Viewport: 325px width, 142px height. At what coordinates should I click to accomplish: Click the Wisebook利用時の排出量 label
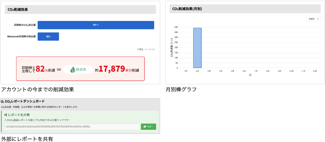(21, 37)
